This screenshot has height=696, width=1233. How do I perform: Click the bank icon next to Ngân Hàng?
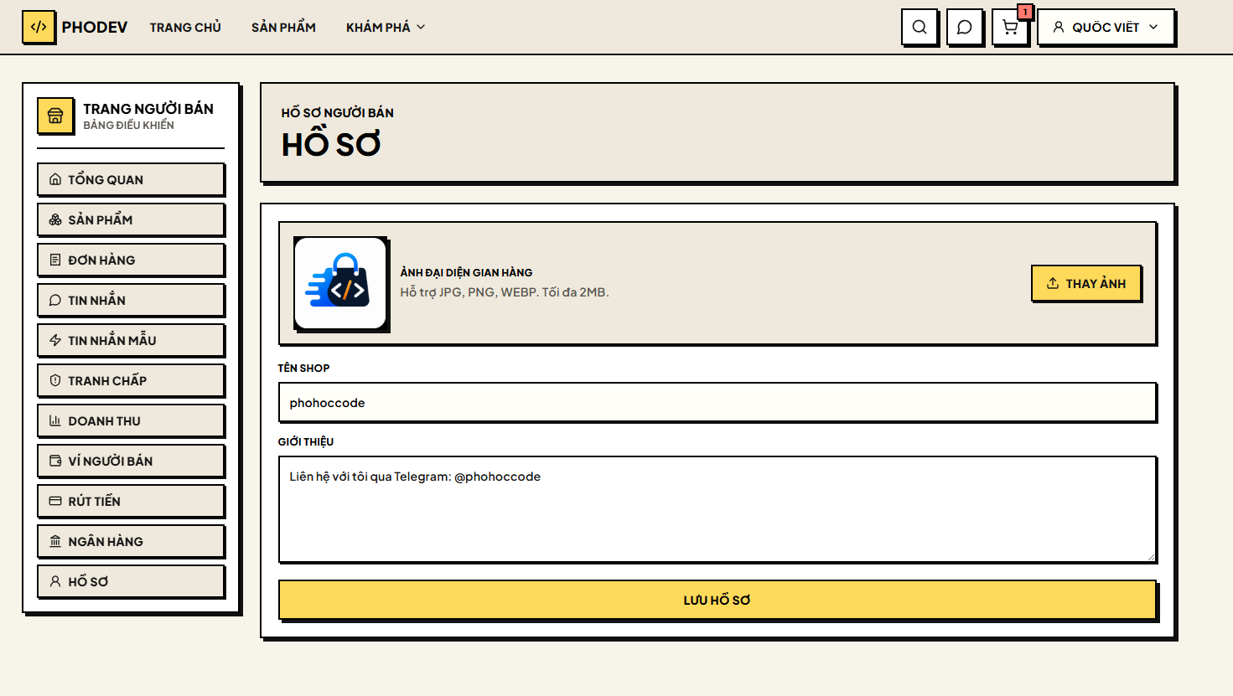pos(55,541)
